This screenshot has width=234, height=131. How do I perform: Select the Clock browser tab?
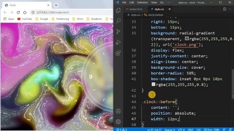point(27,5)
